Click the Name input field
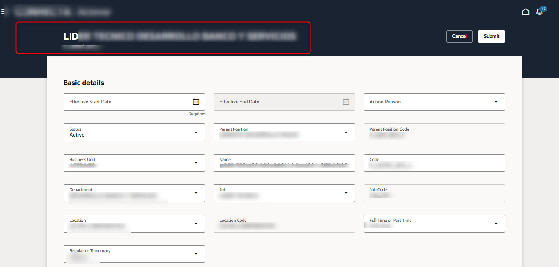 pyautogui.click(x=284, y=163)
